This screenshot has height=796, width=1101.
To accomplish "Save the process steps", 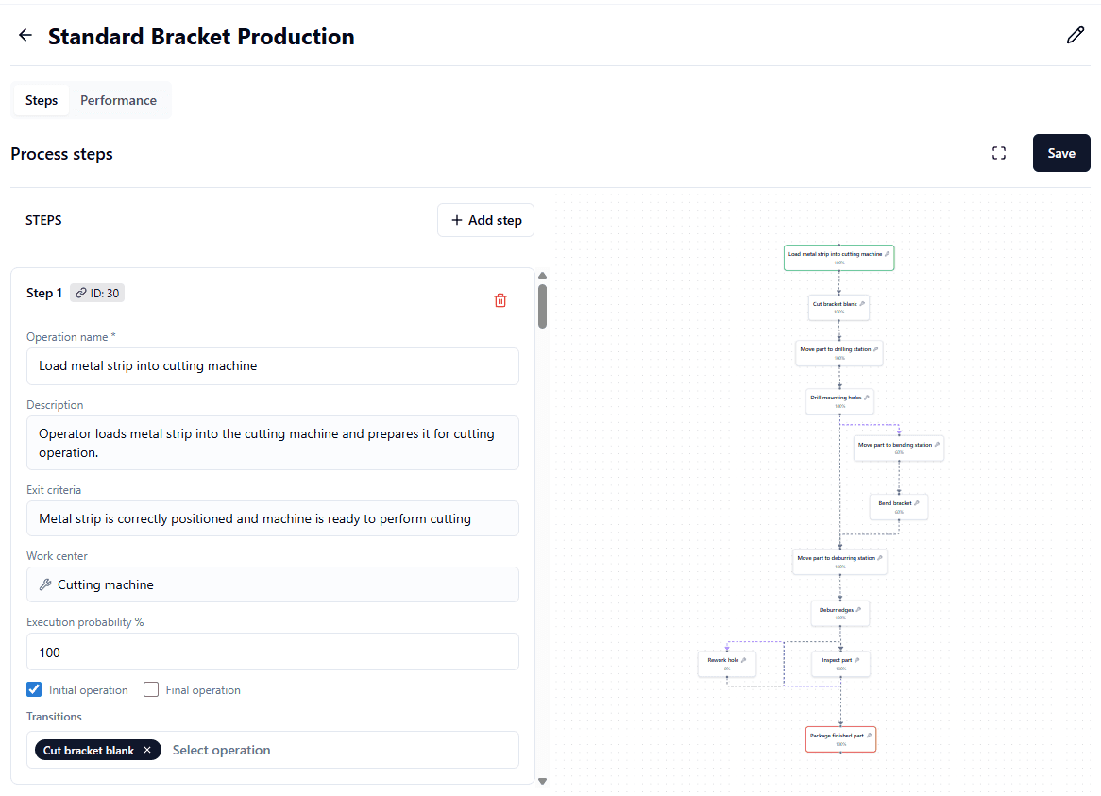I will tap(1061, 152).
